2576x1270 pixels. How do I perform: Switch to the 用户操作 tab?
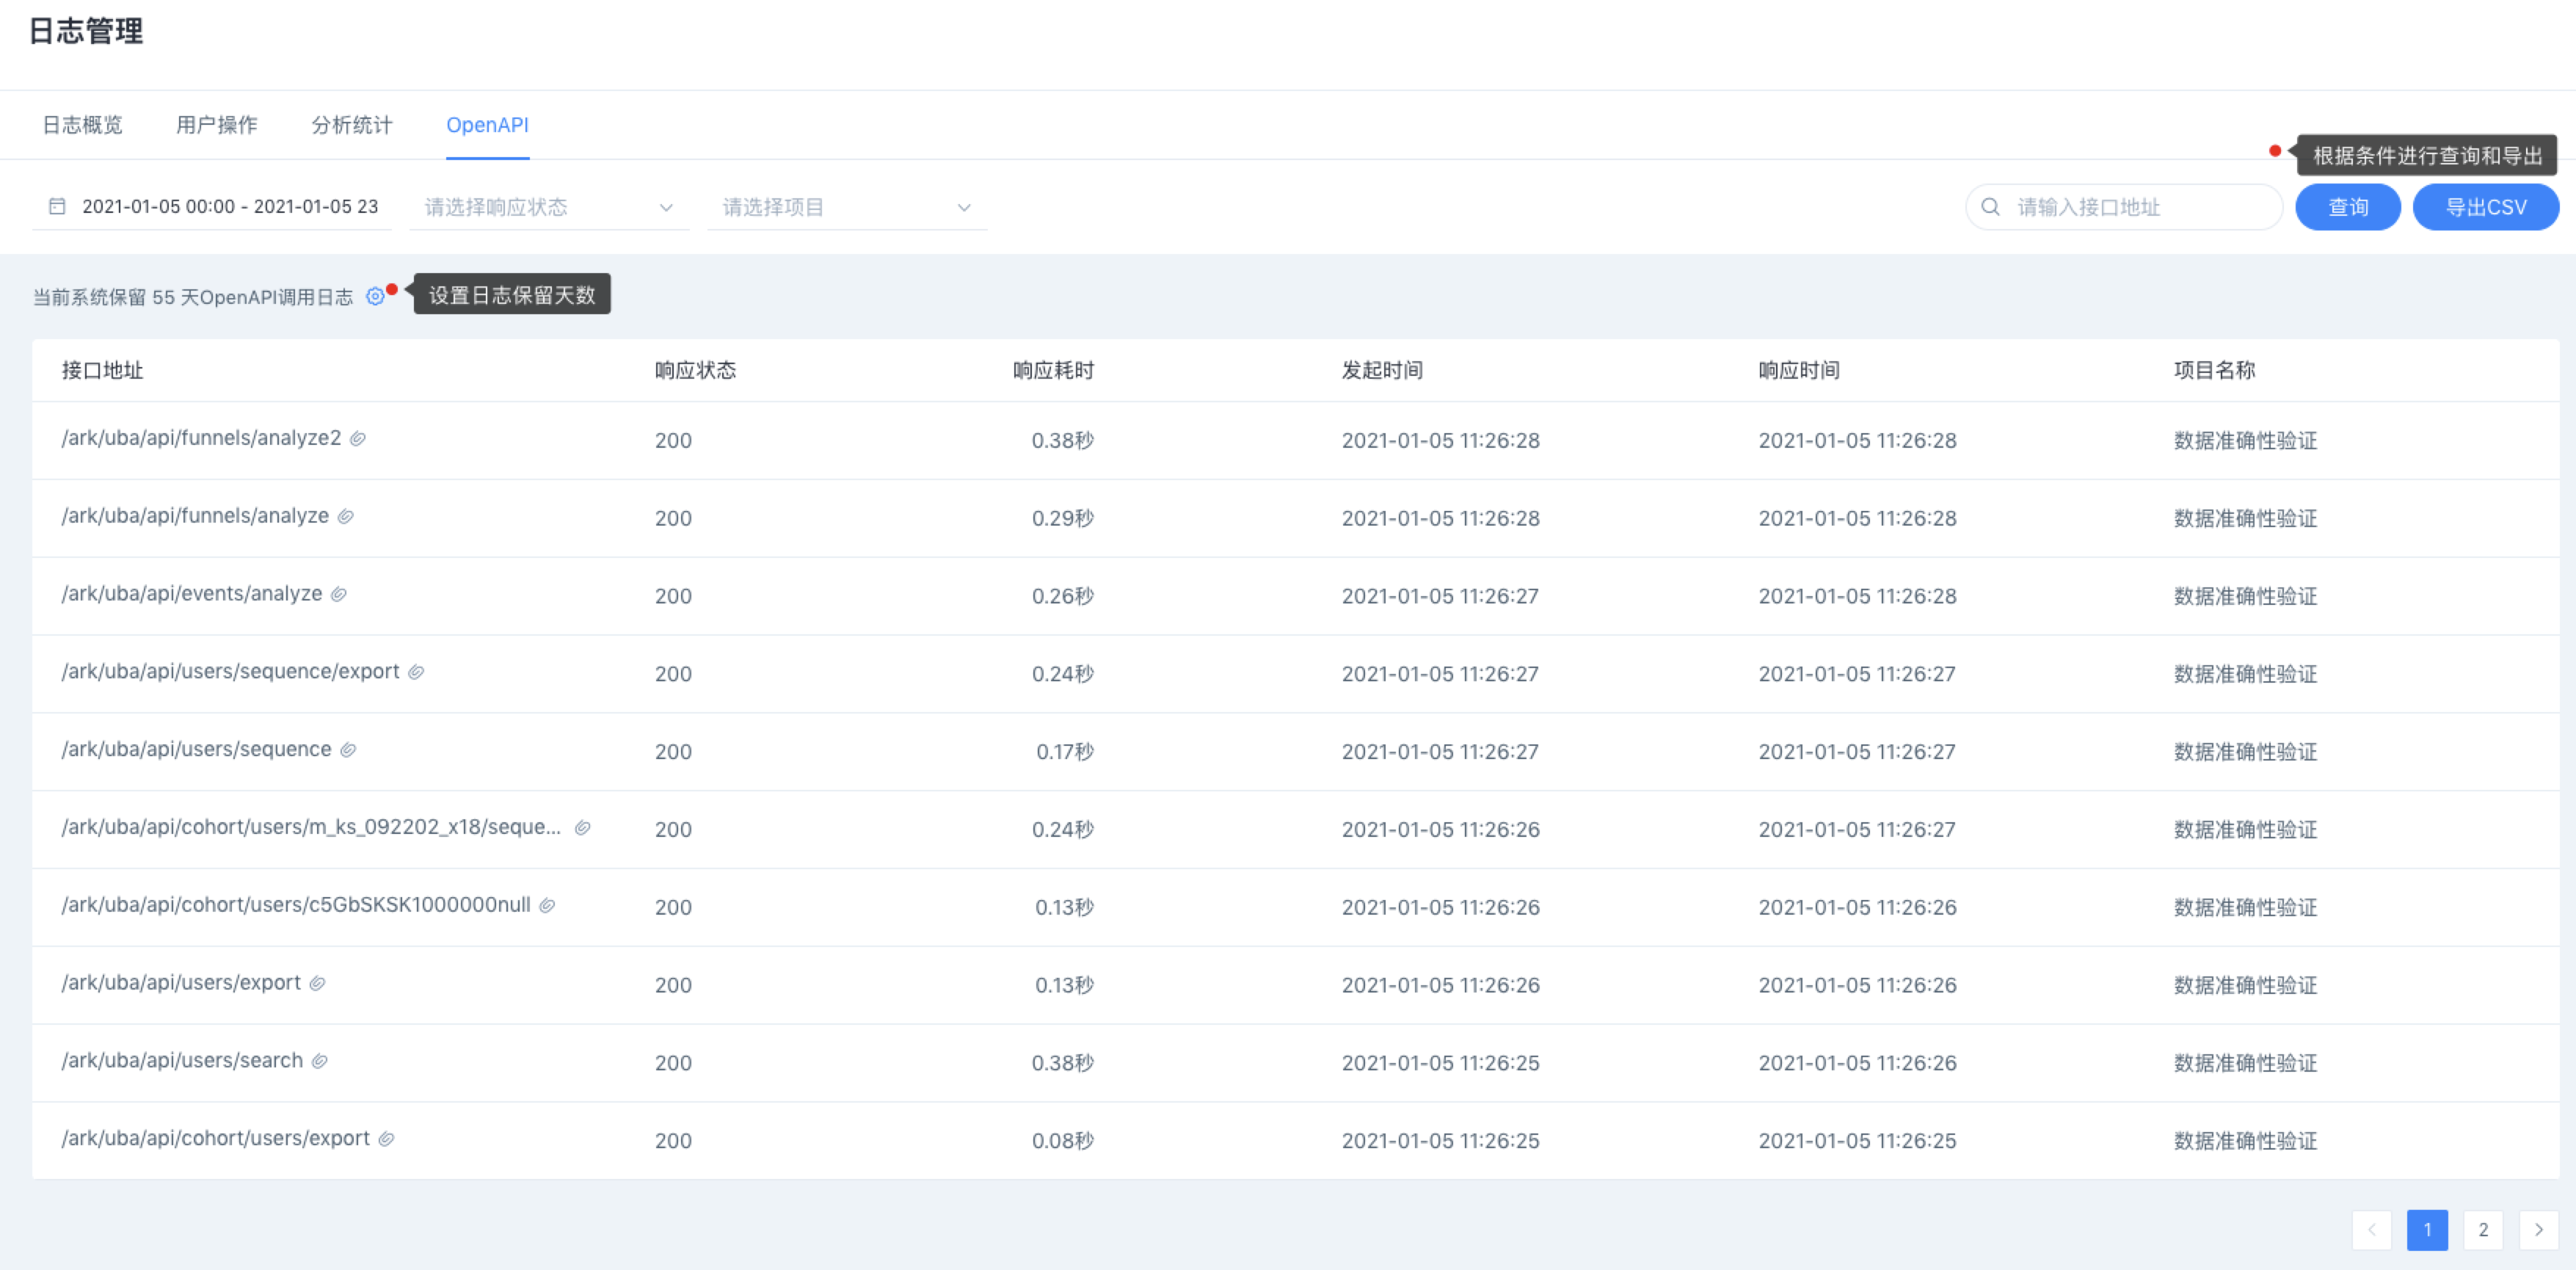217,125
